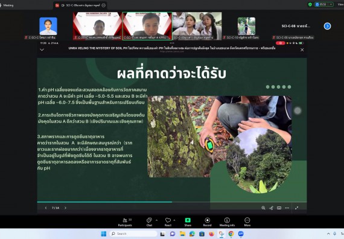The image size is (344, 239).
Task: Switch to the Meeting tab
Action: coord(8,5)
